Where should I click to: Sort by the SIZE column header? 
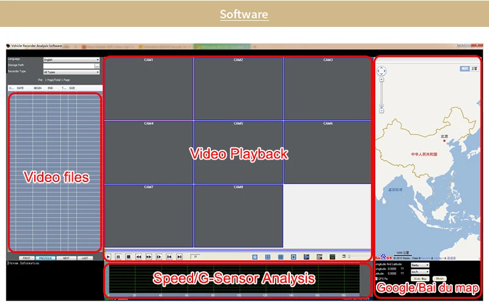click(72, 88)
